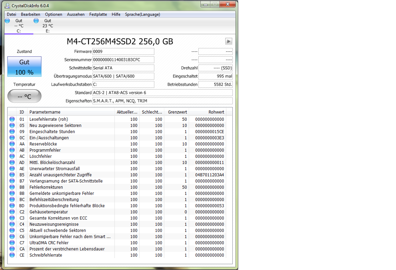Open the Datei menu
Screen dimensions: 396x270
tap(11, 14)
